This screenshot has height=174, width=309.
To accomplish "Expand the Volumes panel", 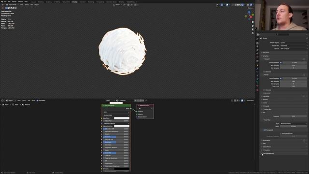I will [x=265, y=100].
